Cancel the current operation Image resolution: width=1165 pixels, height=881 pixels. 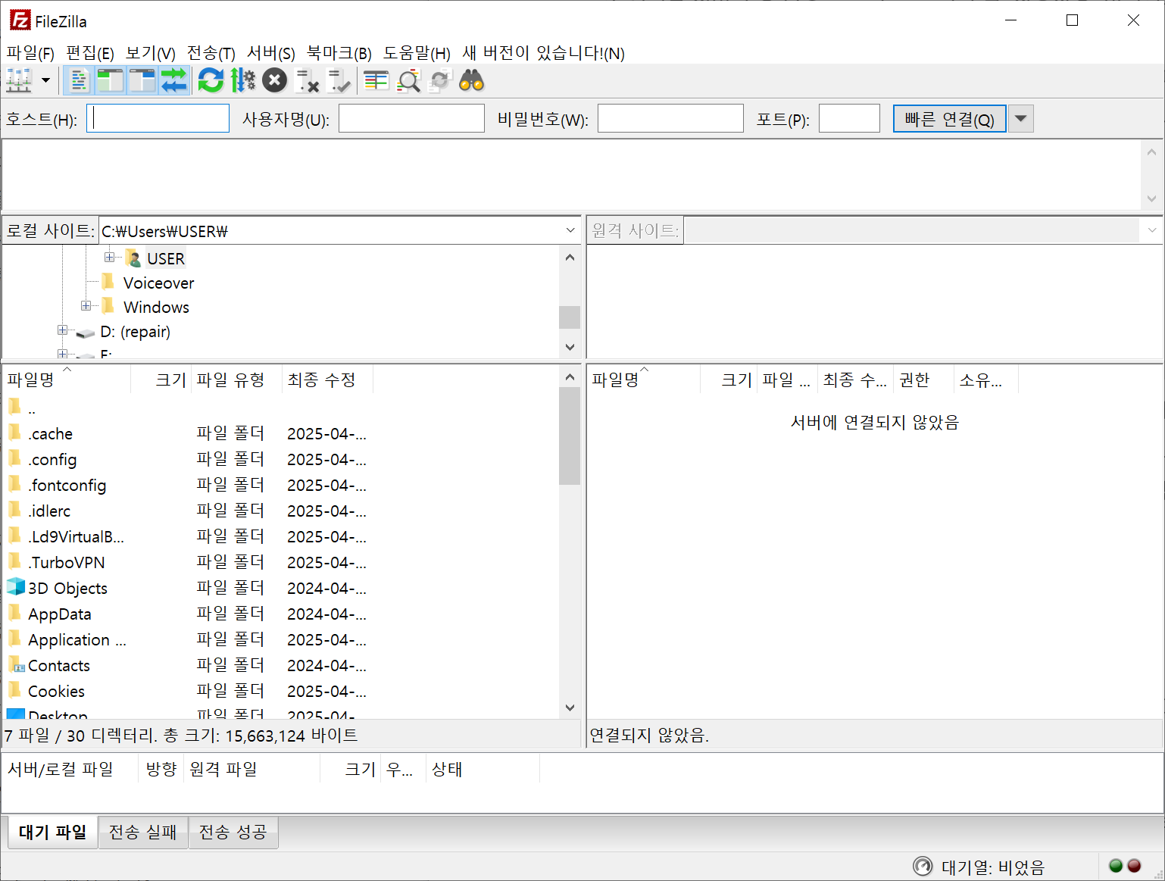tap(274, 80)
